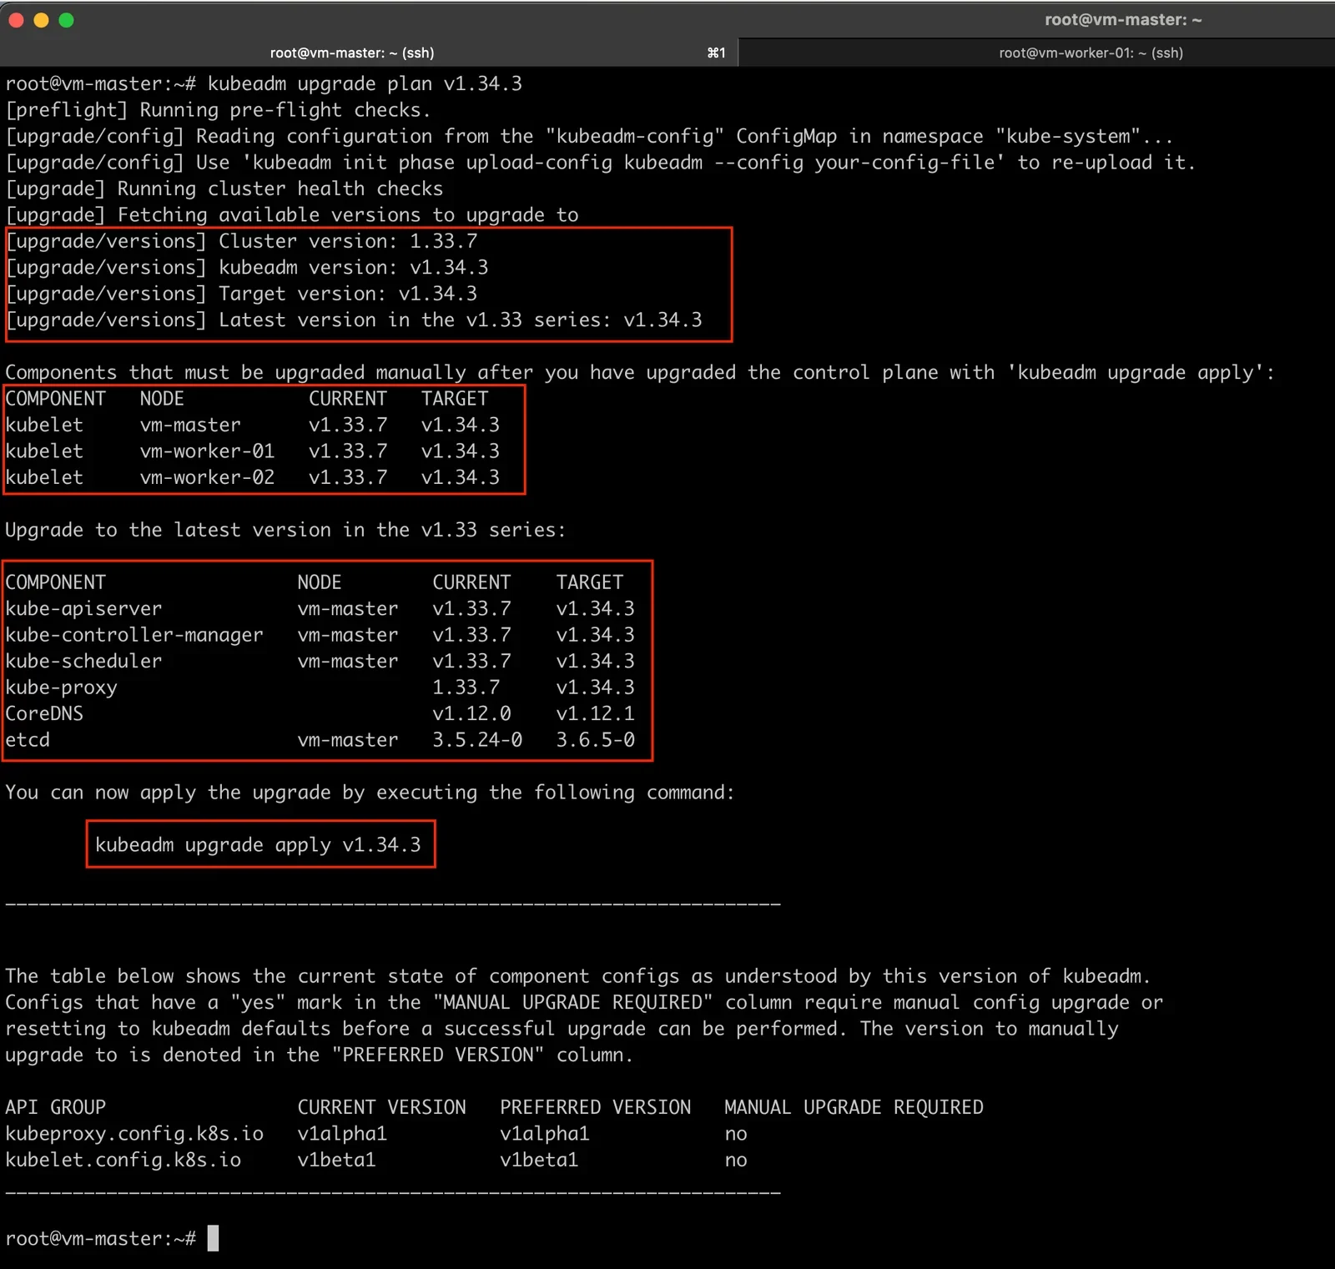1335x1269 pixels.
Task: Click the vm-worker-01 kubelet row
Action: click(252, 451)
